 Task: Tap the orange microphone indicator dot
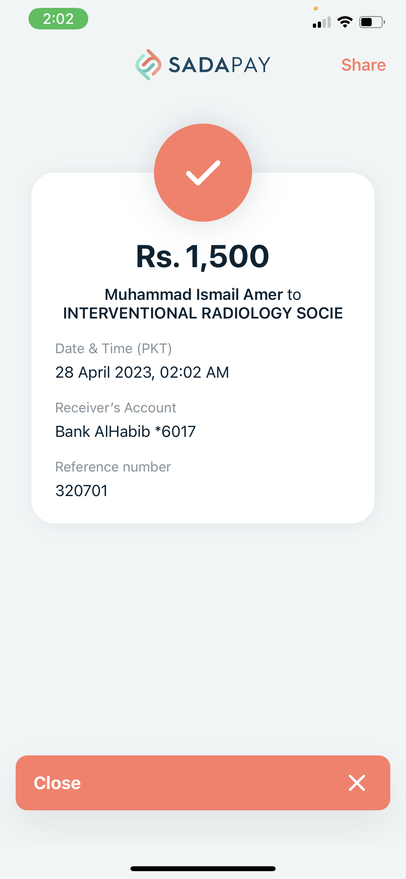(316, 9)
